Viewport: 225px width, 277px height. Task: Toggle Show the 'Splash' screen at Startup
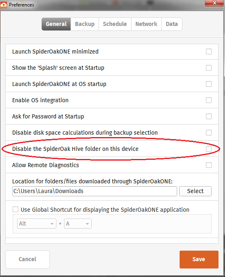point(209,68)
